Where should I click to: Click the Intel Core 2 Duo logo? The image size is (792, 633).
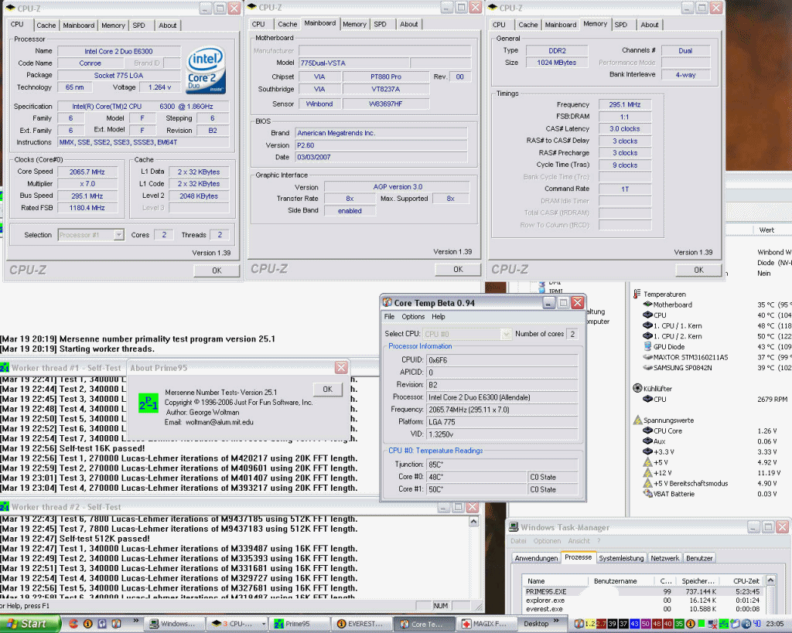coord(206,70)
